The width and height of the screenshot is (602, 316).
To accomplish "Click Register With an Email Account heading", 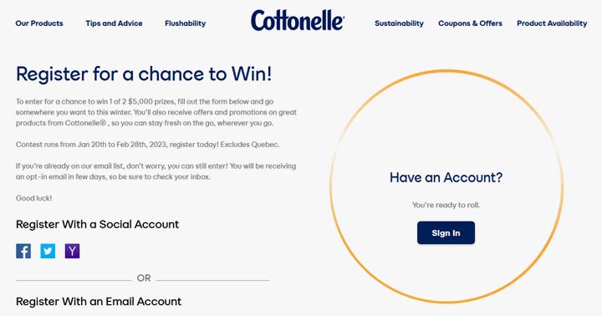I will (x=99, y=302).
